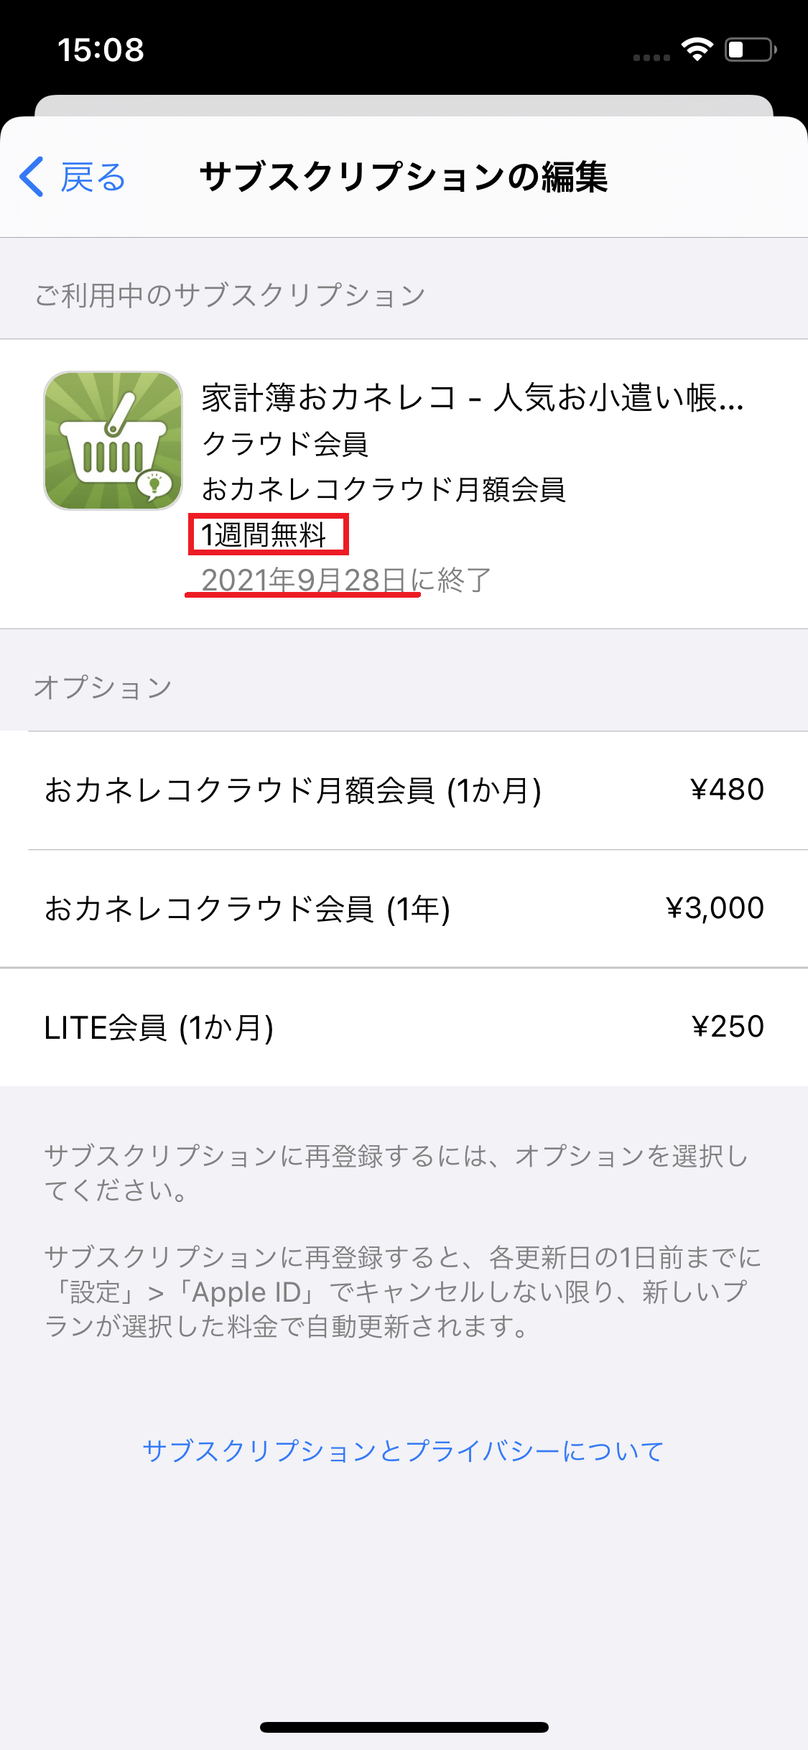Viewport: 808px width, 1750px height.
Task: Select おカネレコクラウド会員 (1年) option
Action: click(248, 909)
